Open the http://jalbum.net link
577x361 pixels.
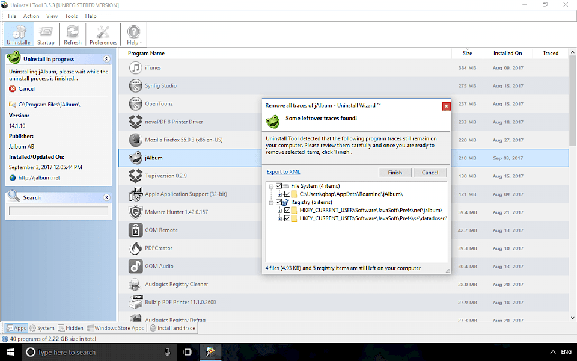(39, 178)
